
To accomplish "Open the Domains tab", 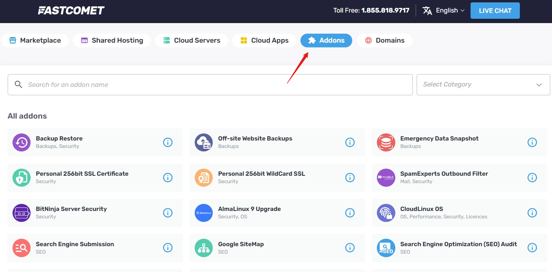I will [x=384, y=40].
